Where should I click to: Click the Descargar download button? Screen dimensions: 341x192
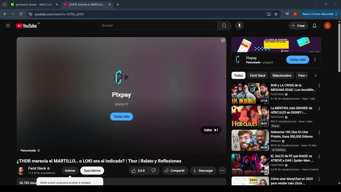[x=203, y=171]
